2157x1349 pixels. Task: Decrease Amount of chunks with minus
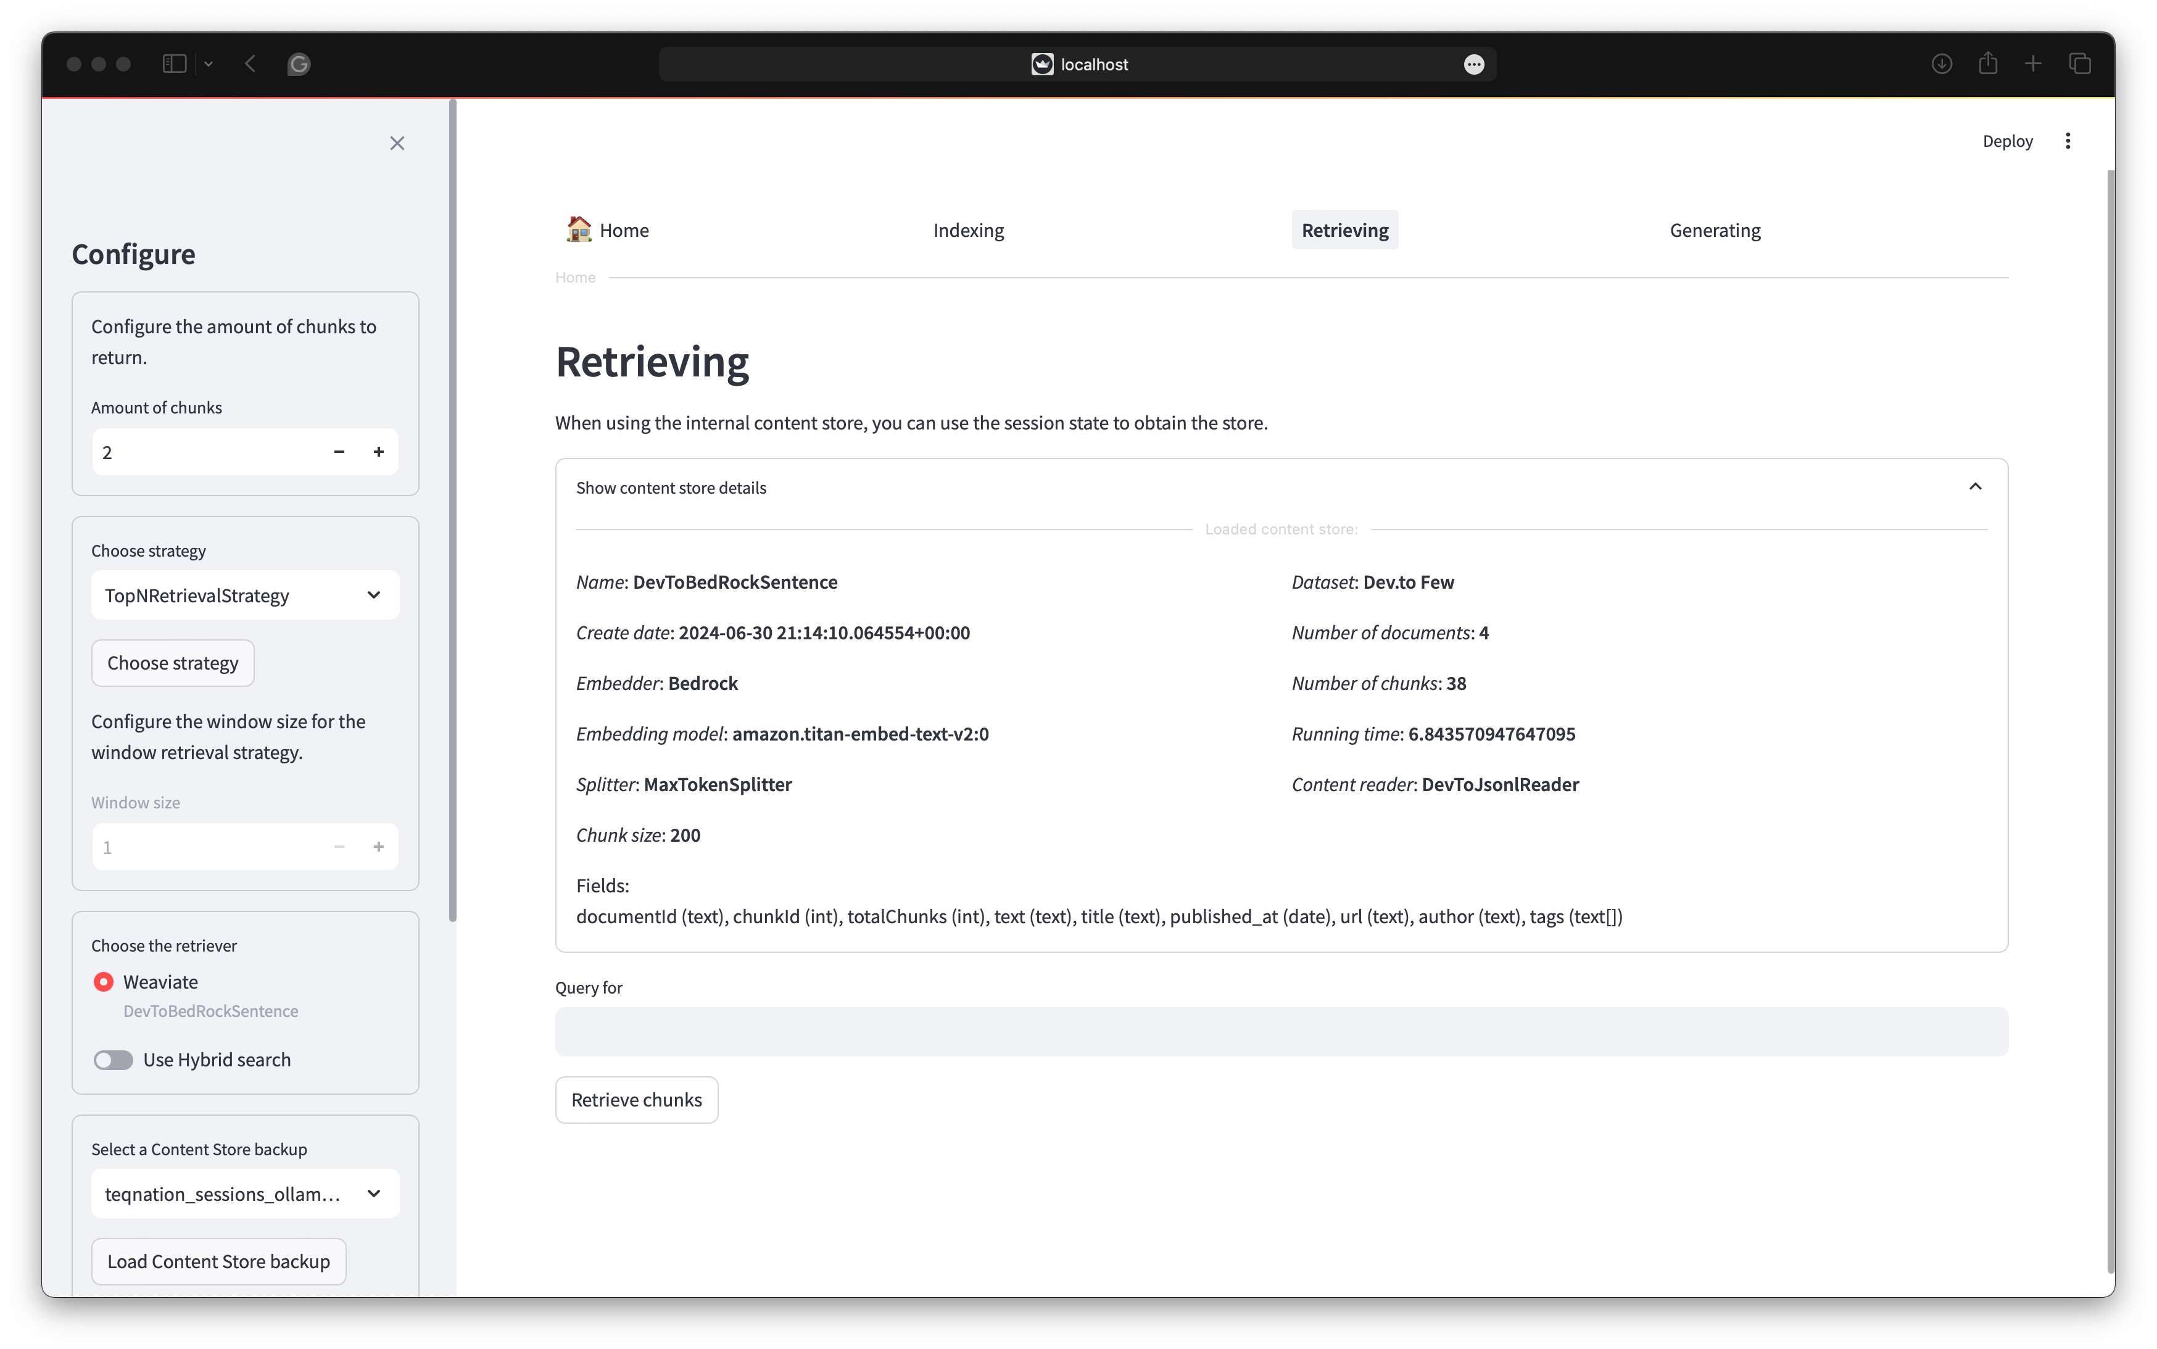click(x=339, y=452)
